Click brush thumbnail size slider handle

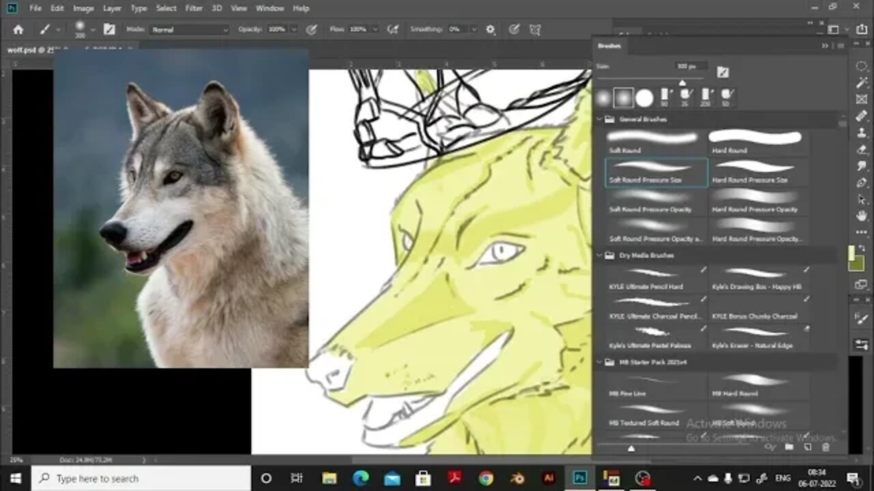pos(631,448)
